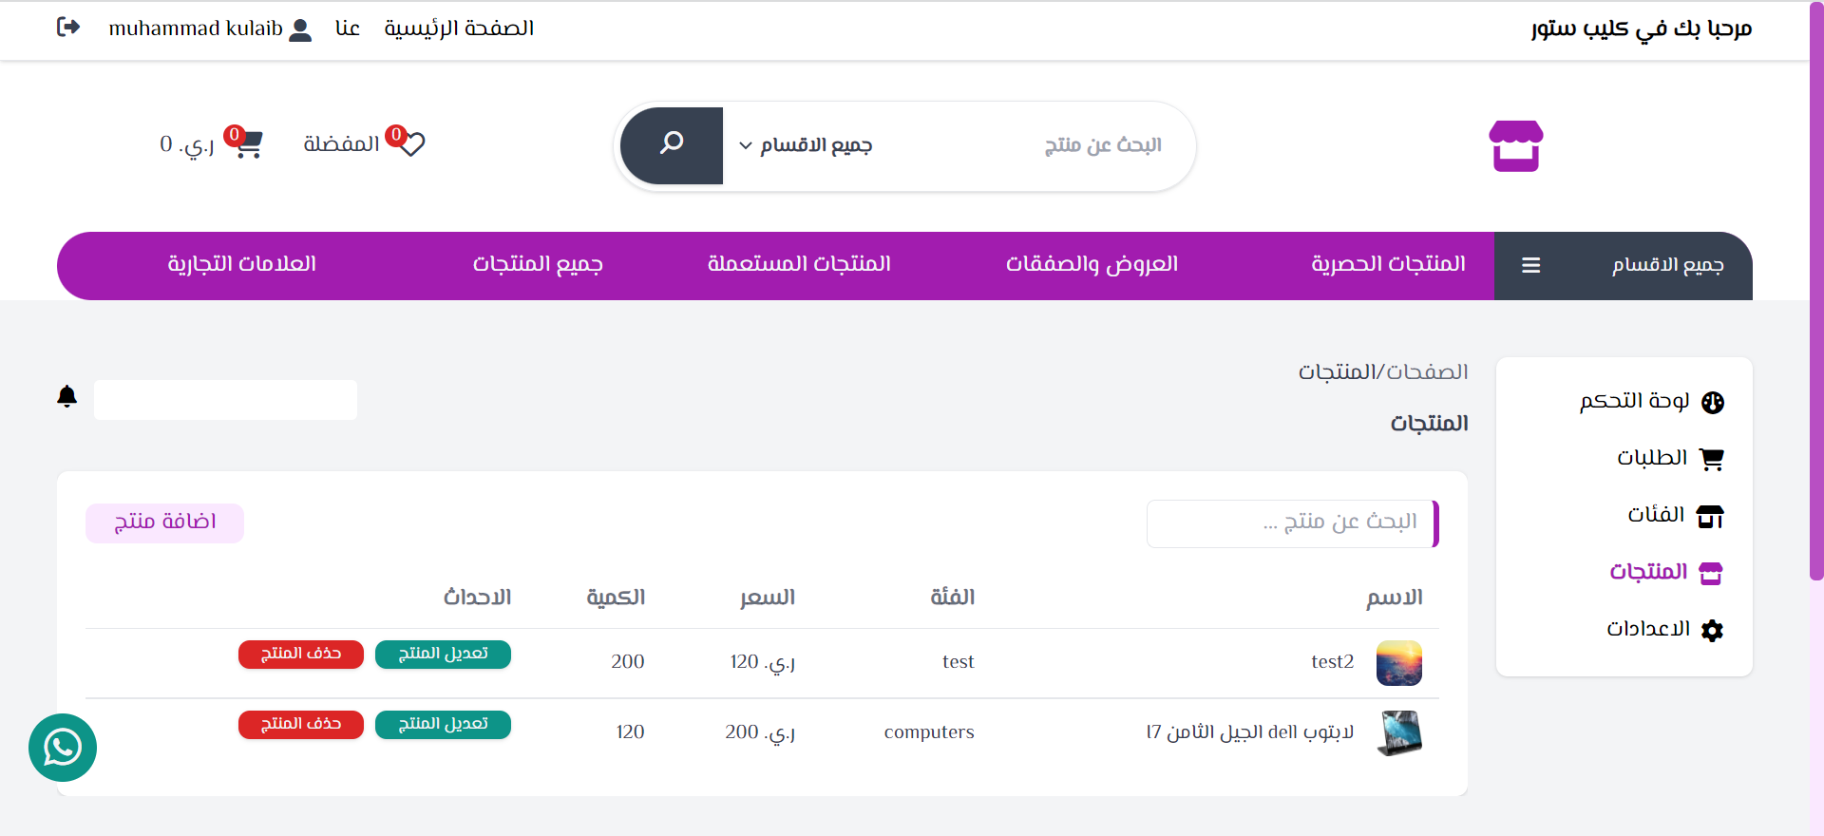1824x836 pixels.
Task: Expand the جميع الاقسام search dropdown
Action: point(806,145)
